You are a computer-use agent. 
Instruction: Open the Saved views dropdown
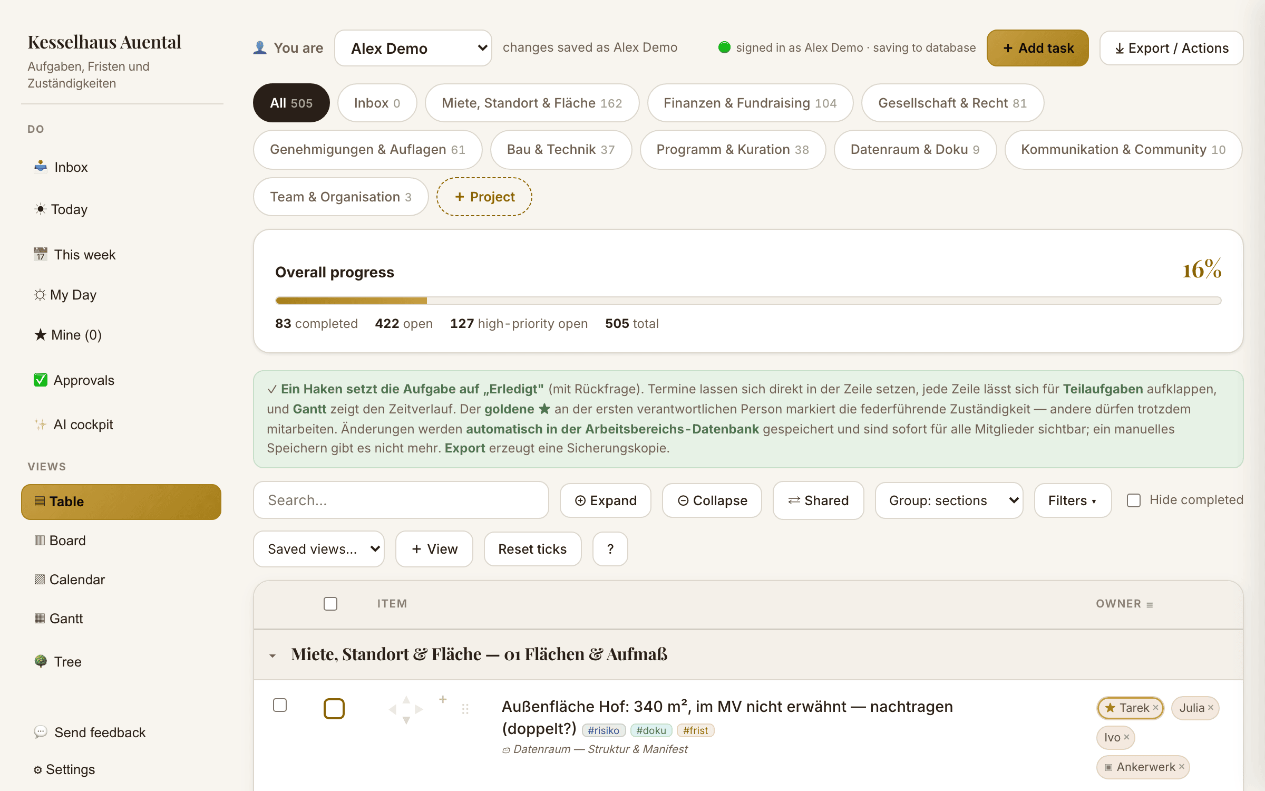pos(319,549)
